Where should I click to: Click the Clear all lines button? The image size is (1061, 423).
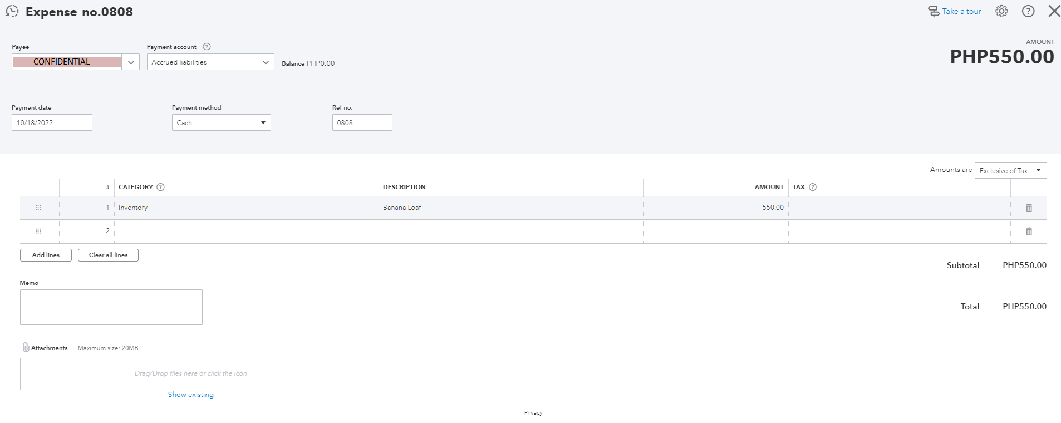(x=108, y=255)
